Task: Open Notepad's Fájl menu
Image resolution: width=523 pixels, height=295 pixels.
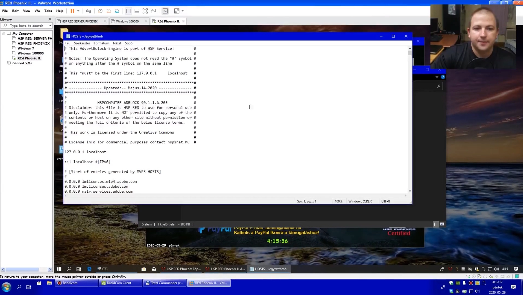Action: (x=68, y=43)
